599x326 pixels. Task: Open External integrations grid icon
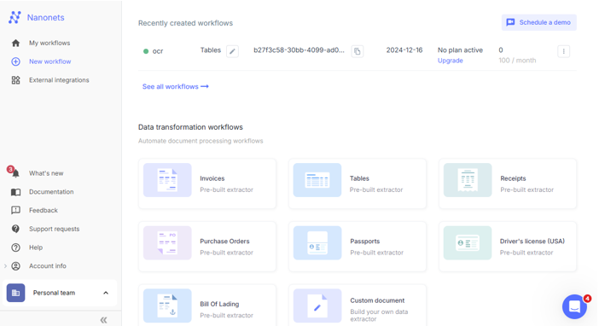[x=15, y=80]
